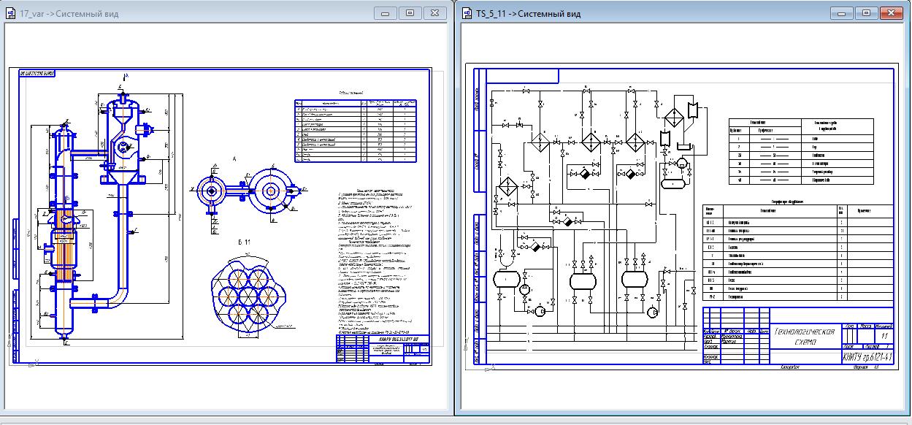Screen dimensions: 912x425
Task: Close the TS_5_11 drawing window
Action: click(x=891, y=12)
